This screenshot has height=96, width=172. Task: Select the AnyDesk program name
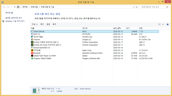tap(37, 53)
